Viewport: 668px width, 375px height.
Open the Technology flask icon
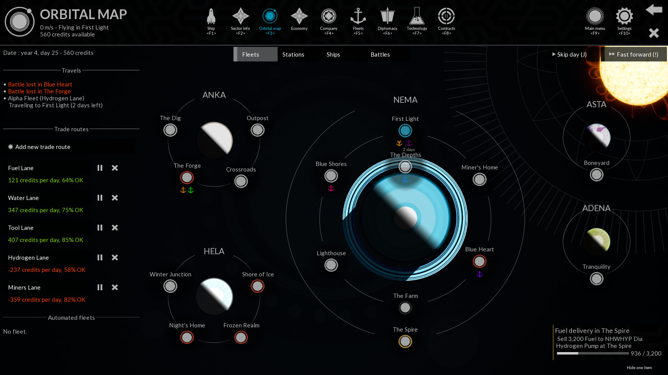click(417, 17)
